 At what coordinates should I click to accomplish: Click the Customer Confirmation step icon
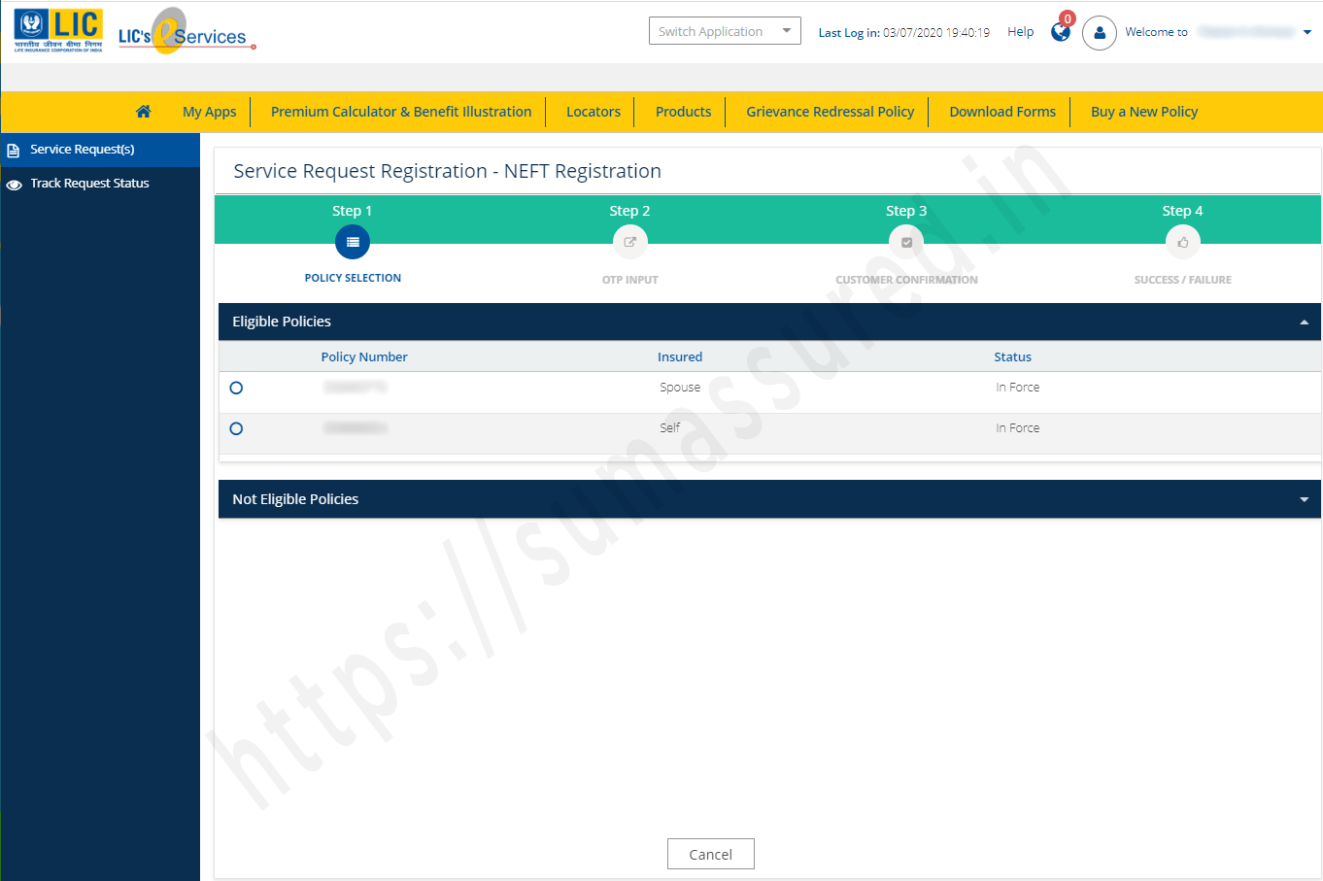[905, 242]
